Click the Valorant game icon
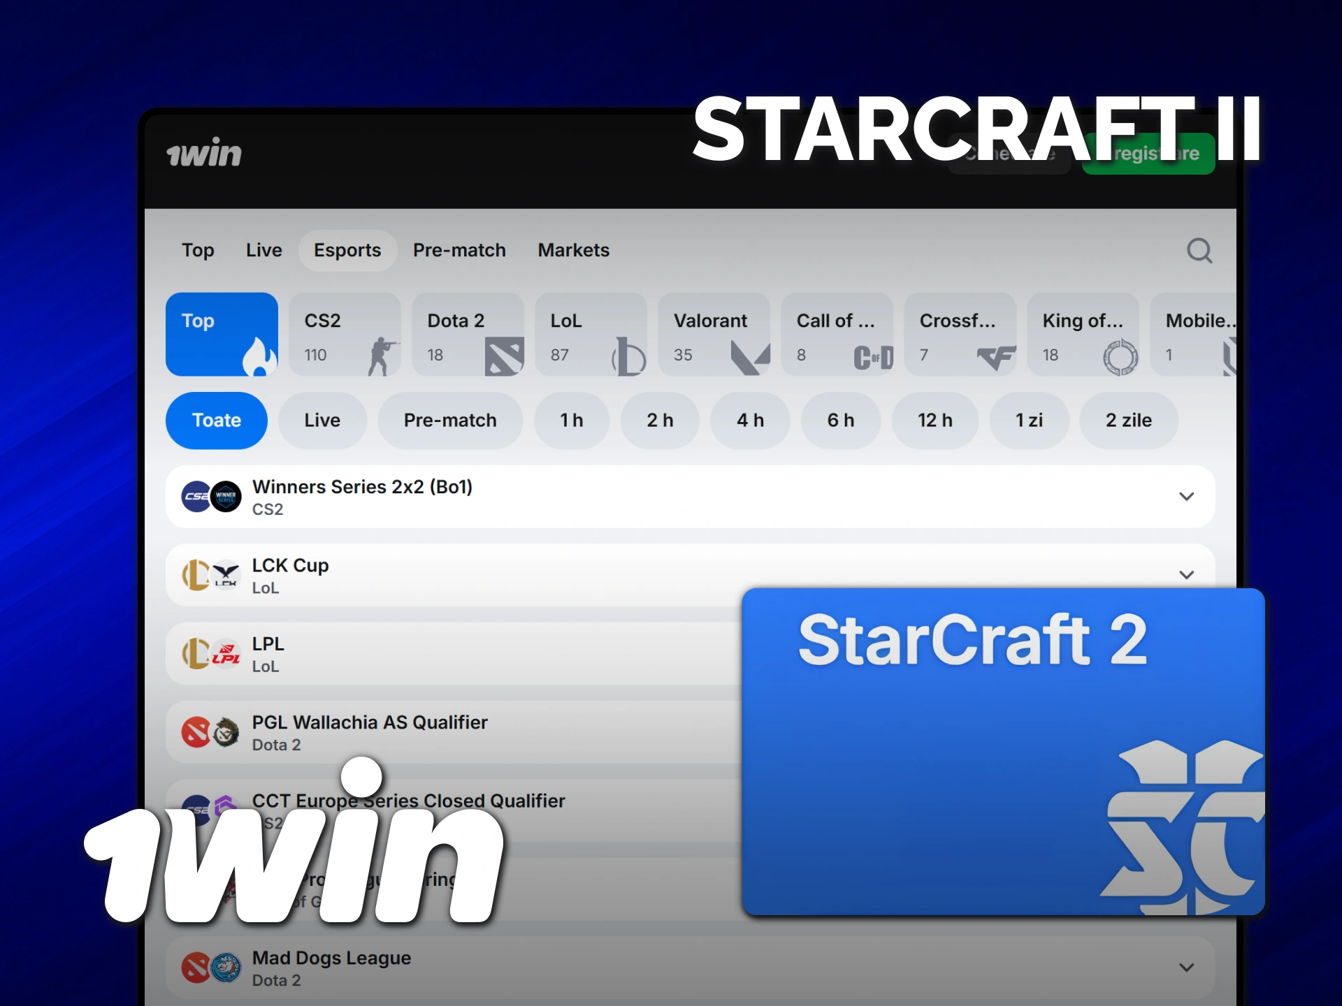This screenshot has height=1006, width=1342. point(750,355)
